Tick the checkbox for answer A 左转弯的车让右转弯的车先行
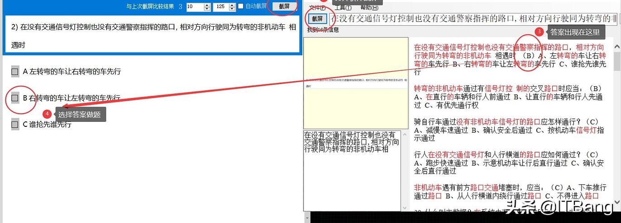 pyautogui.click(x=15, y=71)
